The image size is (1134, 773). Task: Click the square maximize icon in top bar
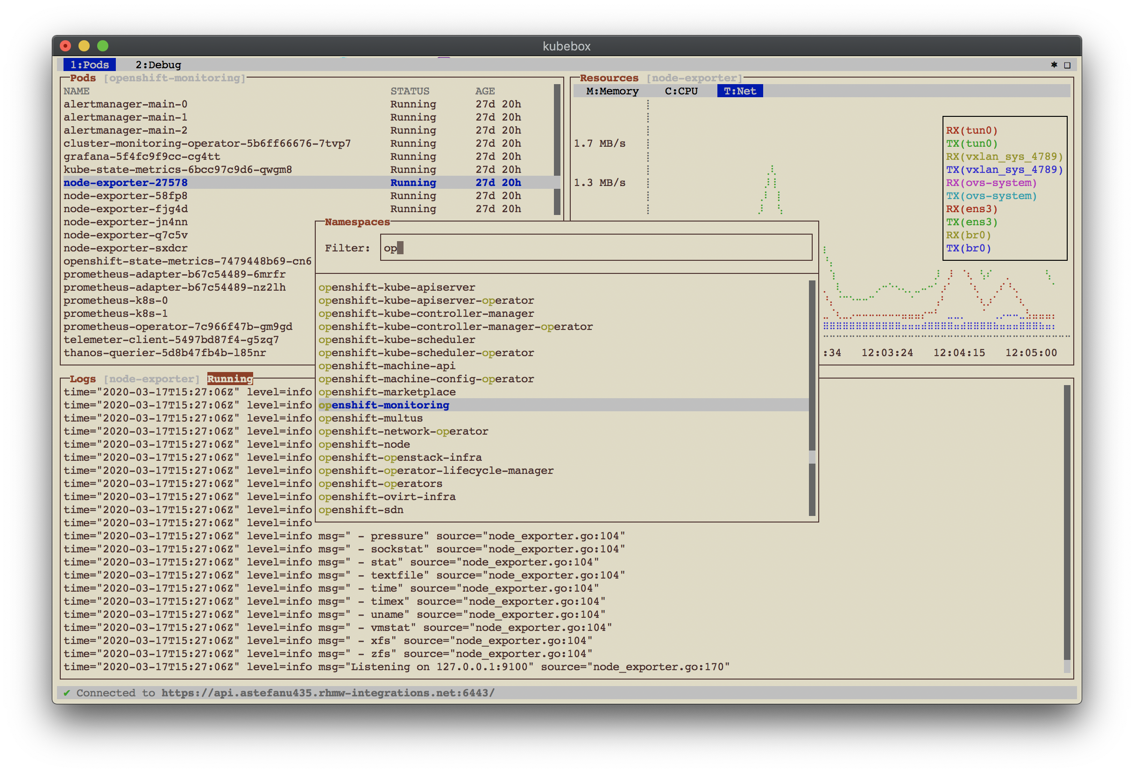[1067, 65]
